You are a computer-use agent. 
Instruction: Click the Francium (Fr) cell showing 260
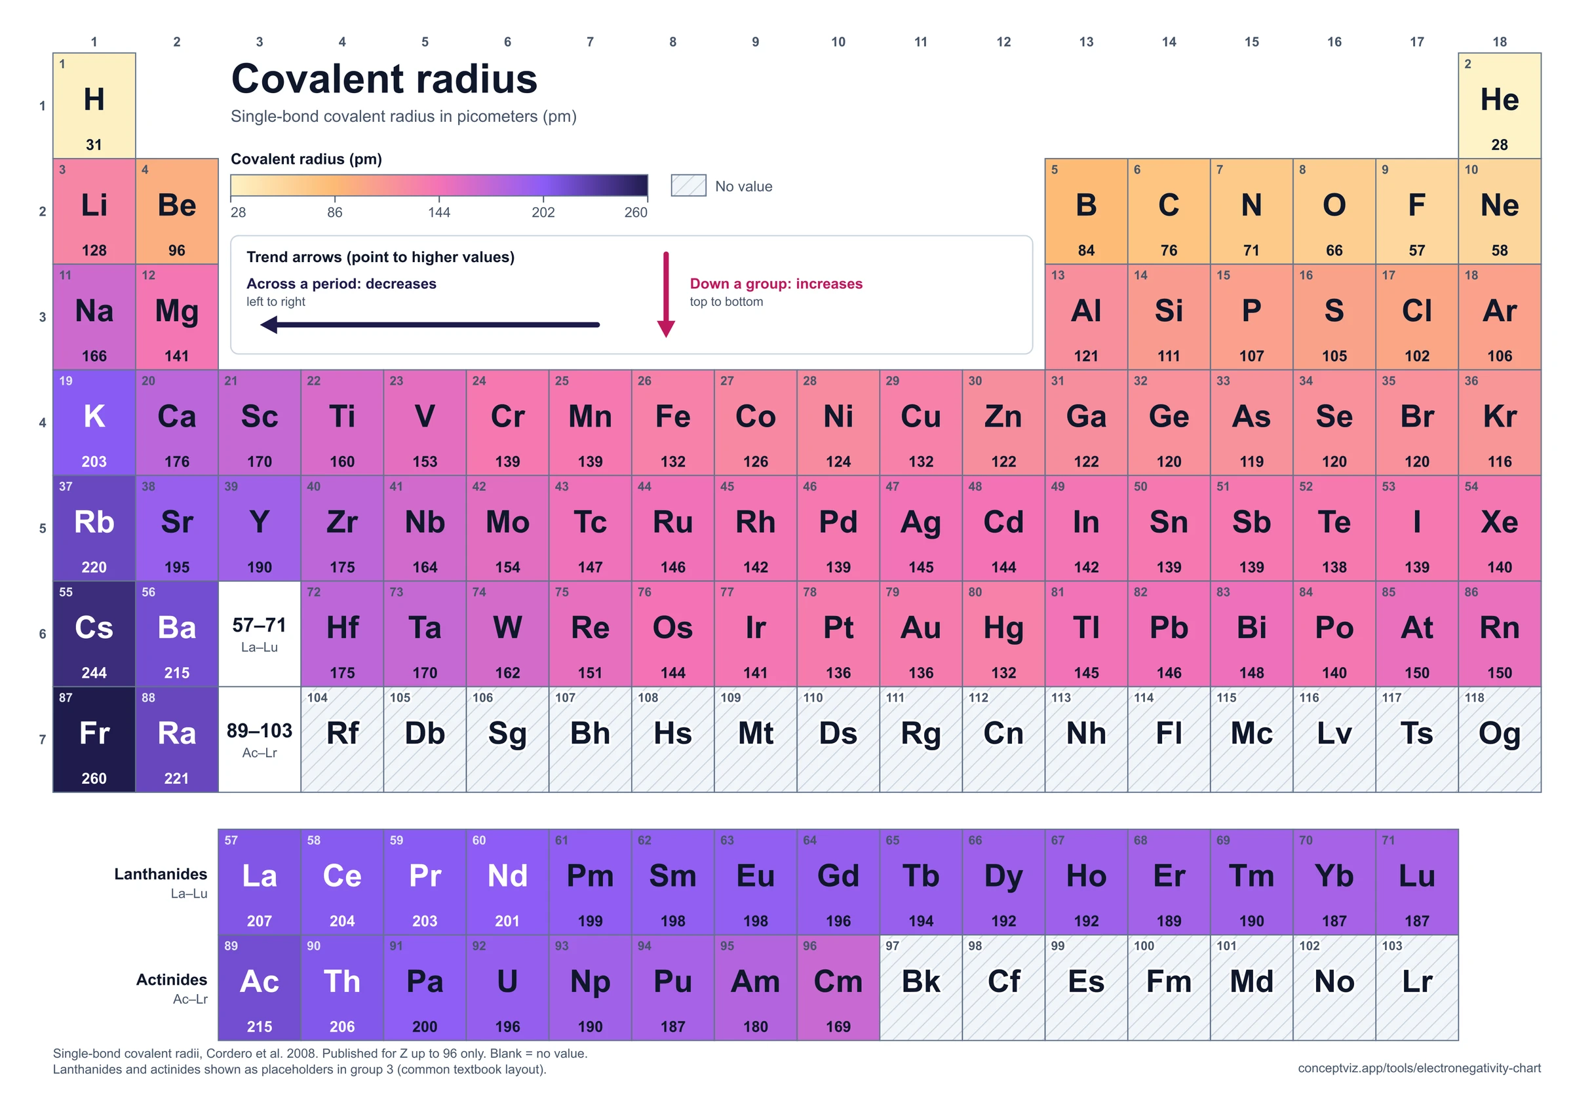94,739
